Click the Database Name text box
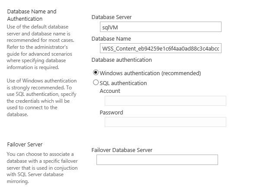Image resolution: width=257 pixels, height=193 pixels. coord(161,48)
